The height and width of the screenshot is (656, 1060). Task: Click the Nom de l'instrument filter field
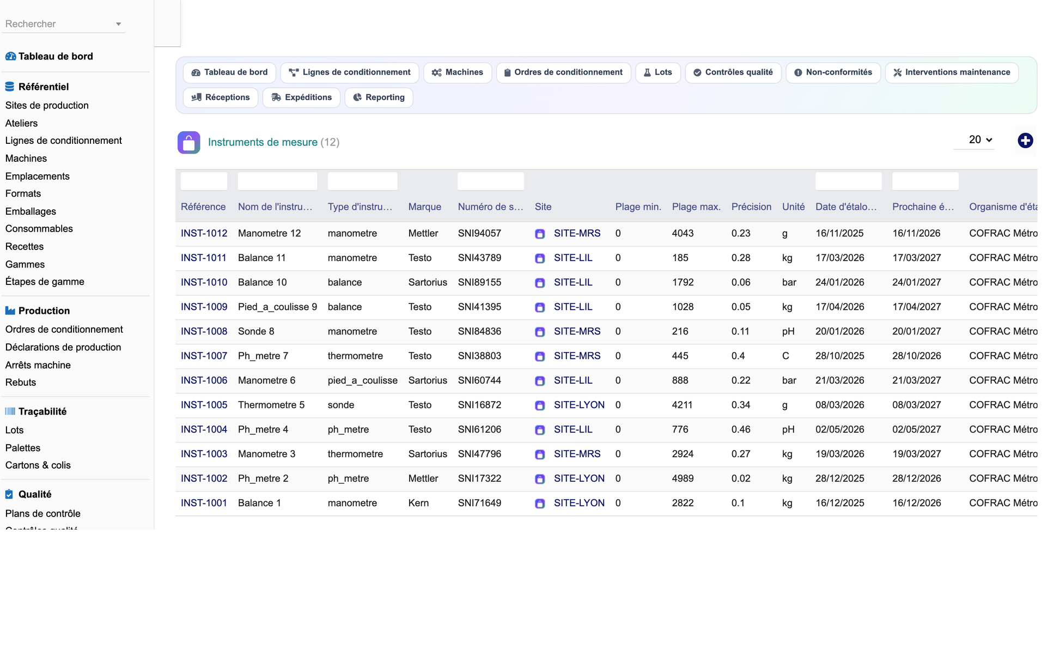(x=277, y=181)
